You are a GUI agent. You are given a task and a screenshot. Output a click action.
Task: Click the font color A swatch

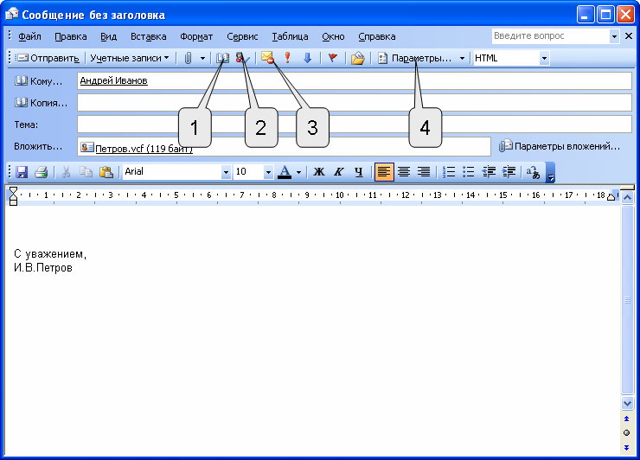tap(285, 171)
